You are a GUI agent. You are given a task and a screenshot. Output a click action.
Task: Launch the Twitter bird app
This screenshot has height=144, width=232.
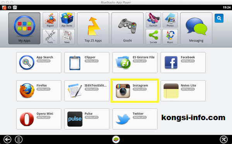135,119
